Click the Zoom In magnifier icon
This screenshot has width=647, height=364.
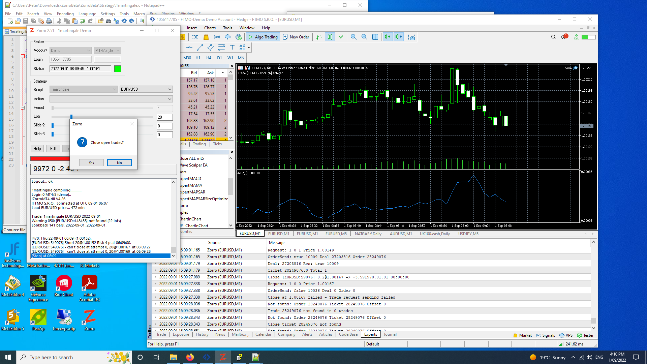(x=353, y=37)
